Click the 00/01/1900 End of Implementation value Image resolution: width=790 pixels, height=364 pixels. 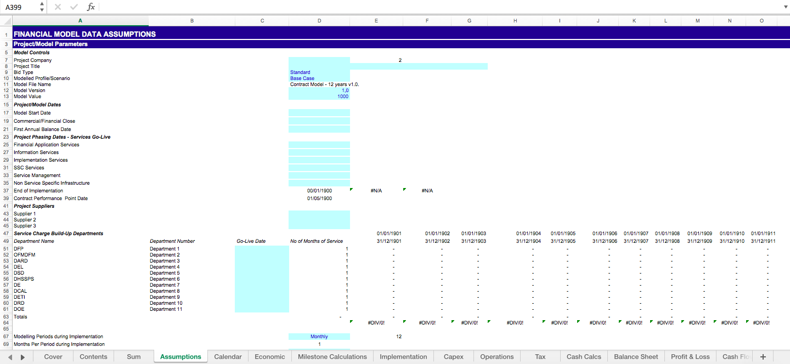click(x=319, y=191)
